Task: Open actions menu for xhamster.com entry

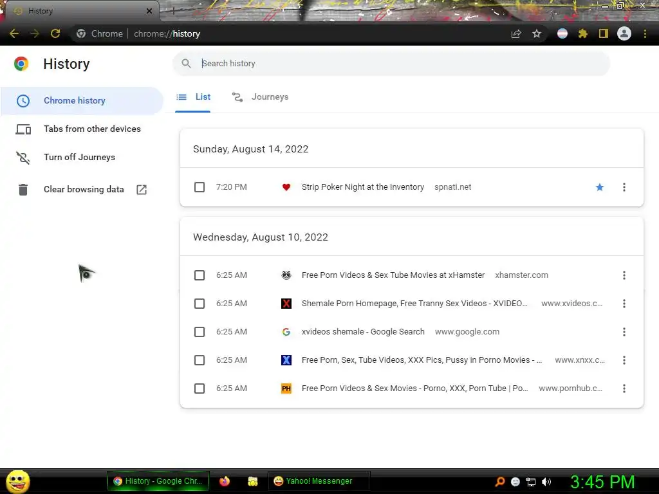Action: (x=624, y=275)
